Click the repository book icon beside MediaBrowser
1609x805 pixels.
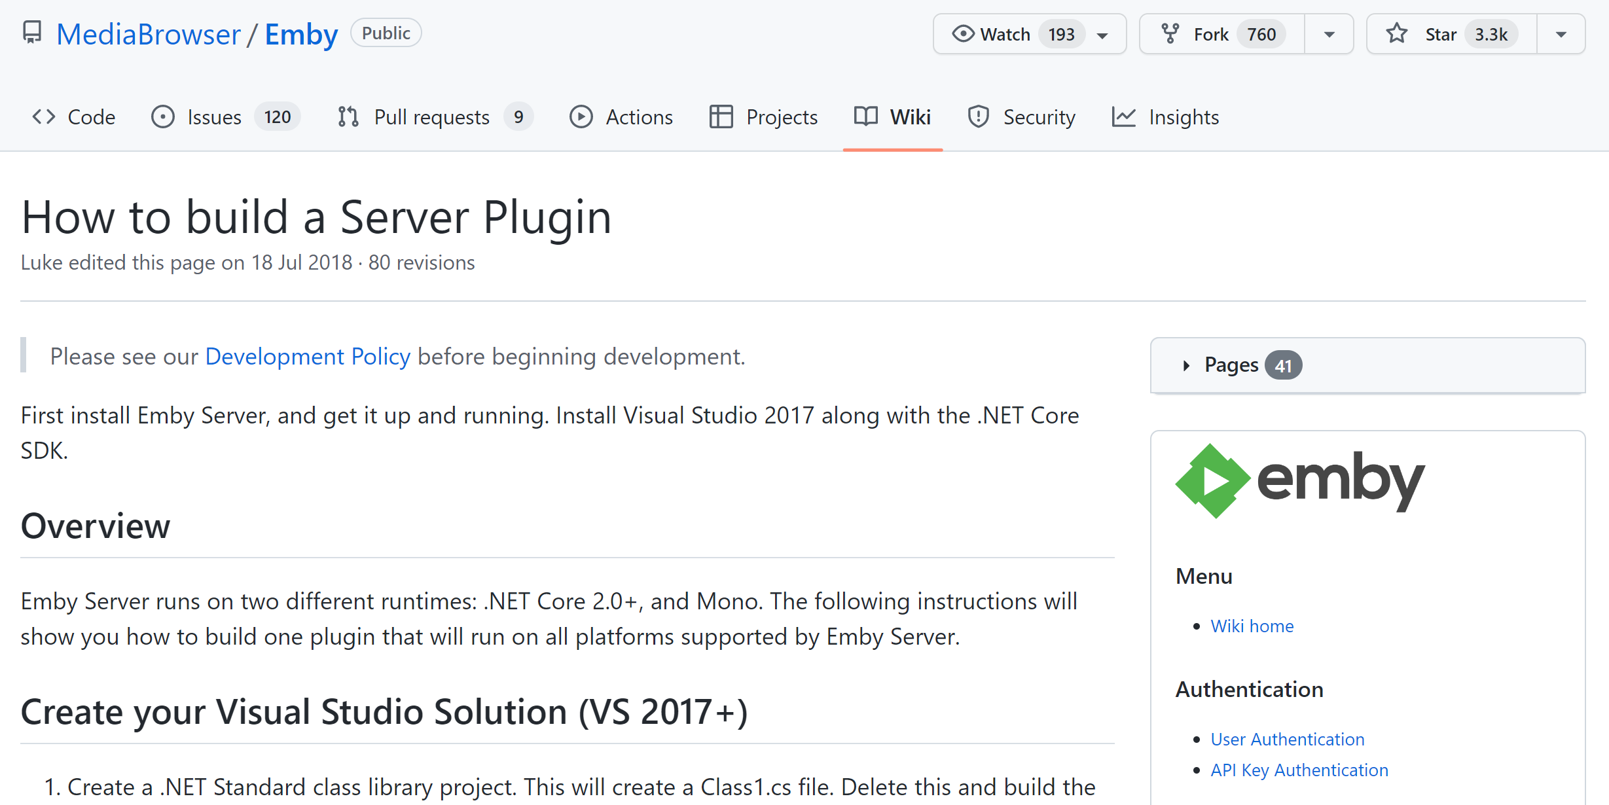(31, 33)
